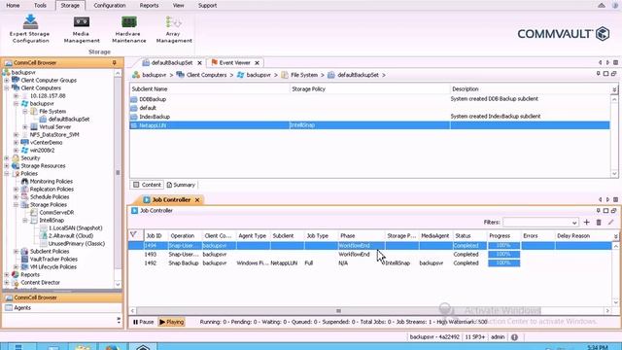Viewport: 622px width, 350px height.
Task: Pin the CommCell Browser pane
Action: [115, 62]
